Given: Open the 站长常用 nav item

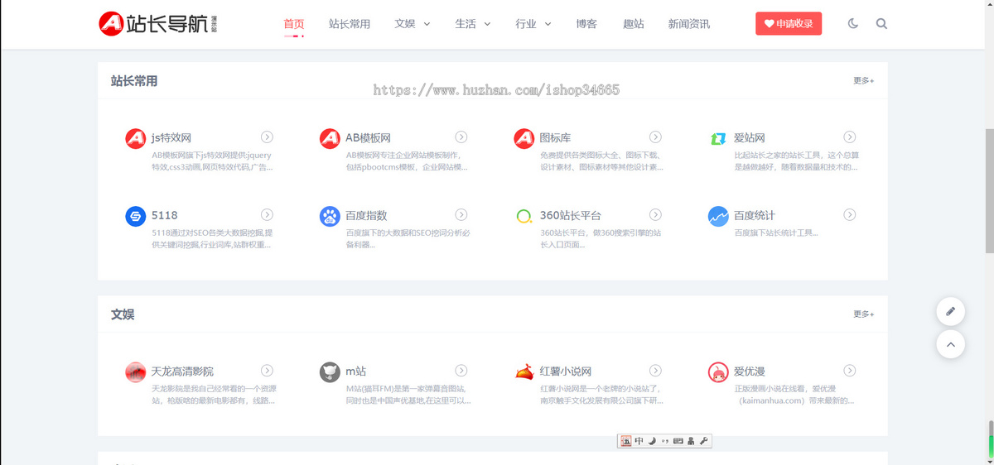Looking at the screenshot, I should tap(350, 24).
